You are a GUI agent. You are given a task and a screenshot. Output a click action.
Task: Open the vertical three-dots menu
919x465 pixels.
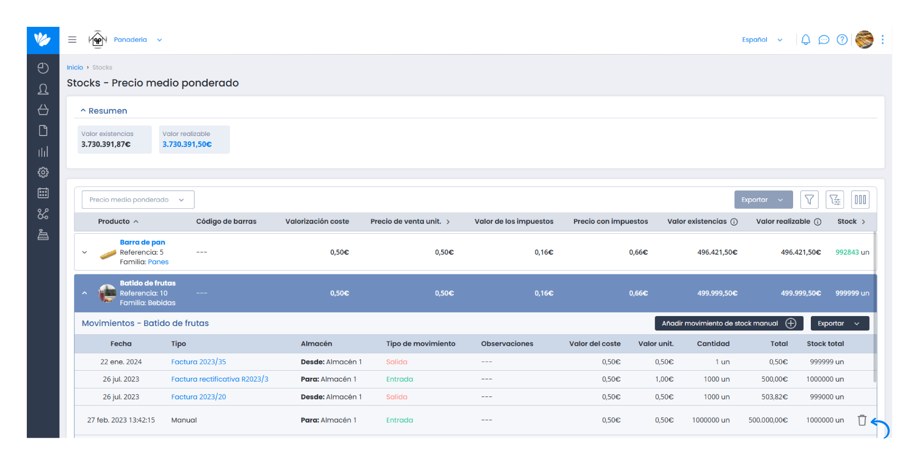pyautogui.click(x=883, y=40)
